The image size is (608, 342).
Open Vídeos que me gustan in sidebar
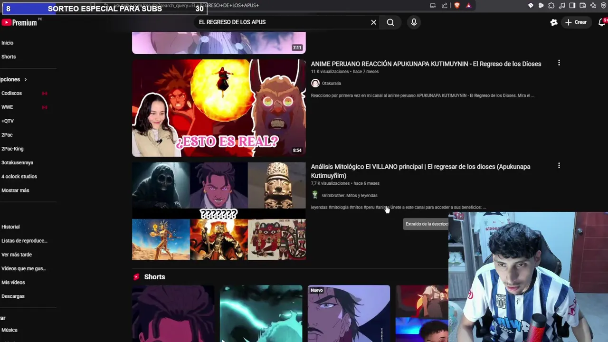tap(24, 268)
